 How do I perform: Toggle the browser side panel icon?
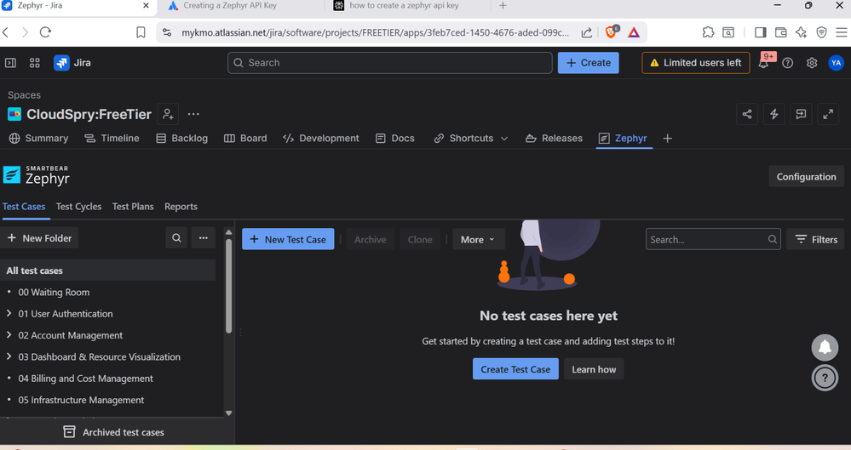pos(761,32)
